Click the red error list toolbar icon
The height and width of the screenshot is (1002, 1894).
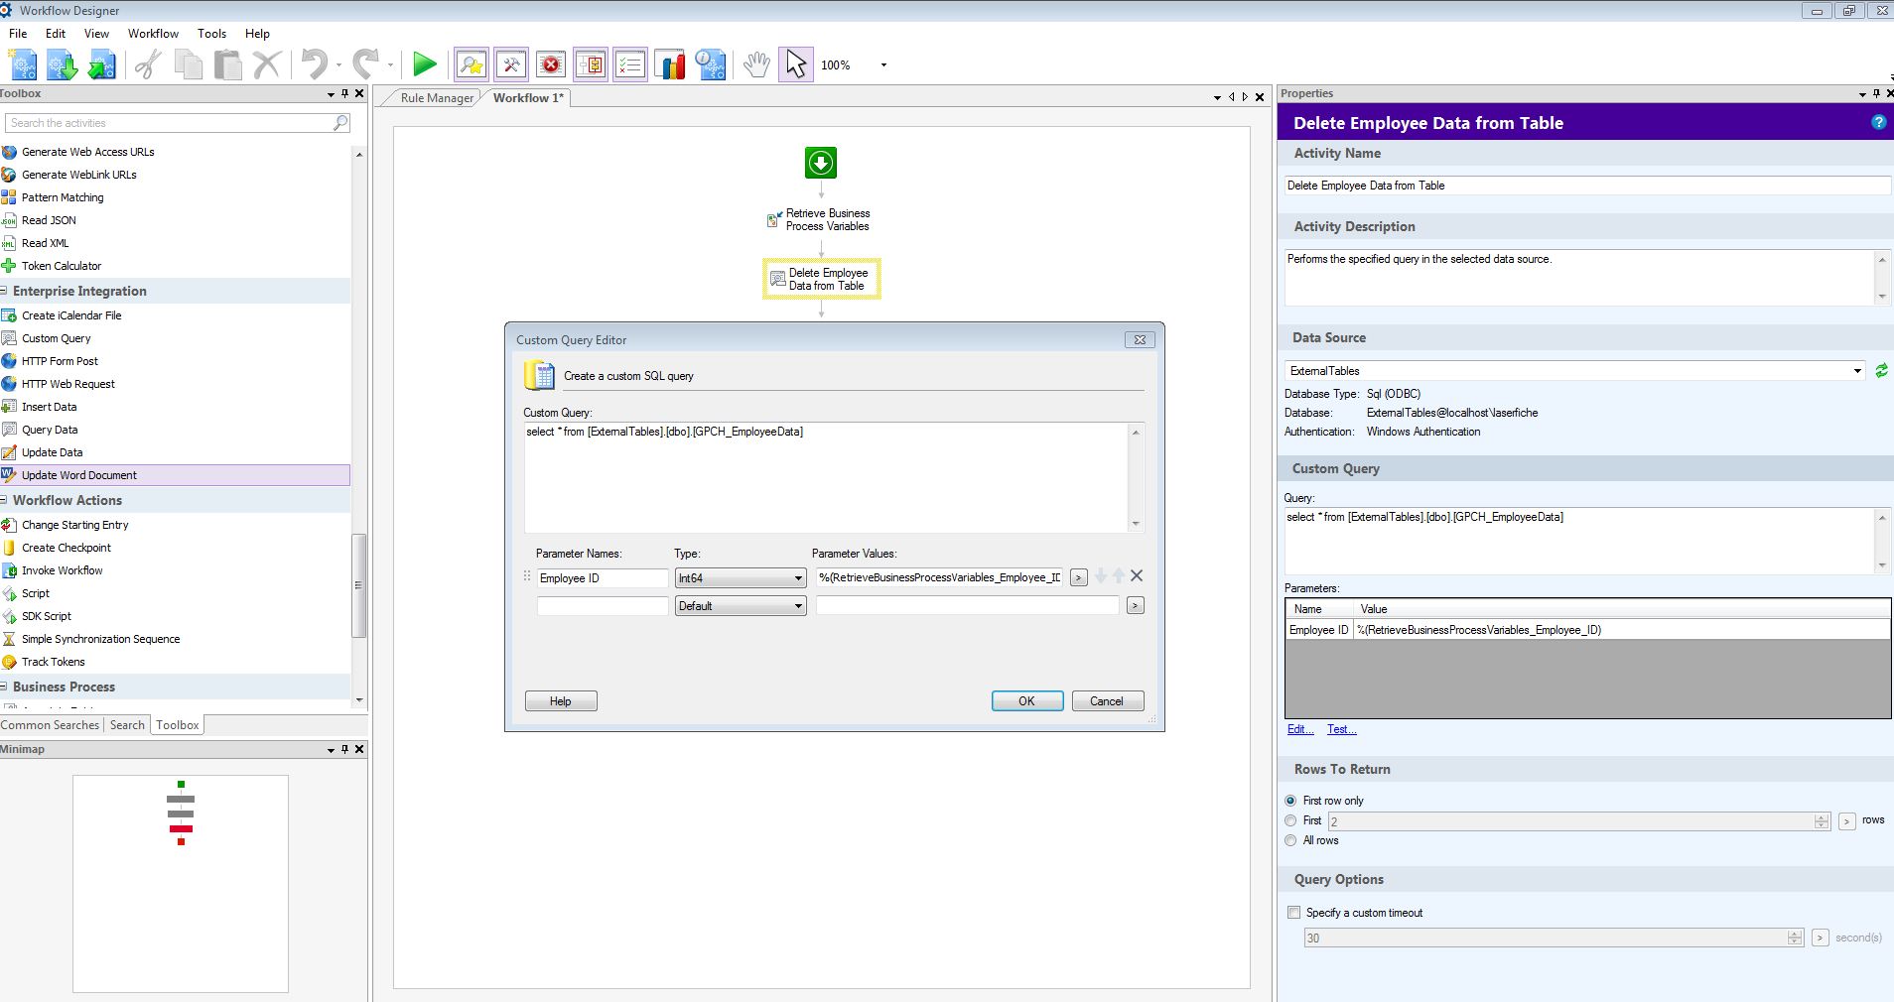point(551,65)
